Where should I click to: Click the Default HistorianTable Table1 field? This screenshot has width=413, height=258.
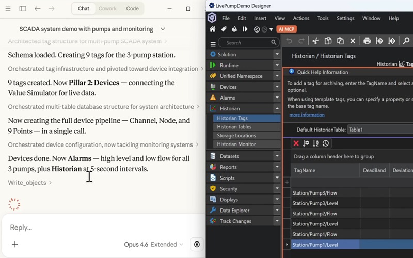click(x=380, y=130)
